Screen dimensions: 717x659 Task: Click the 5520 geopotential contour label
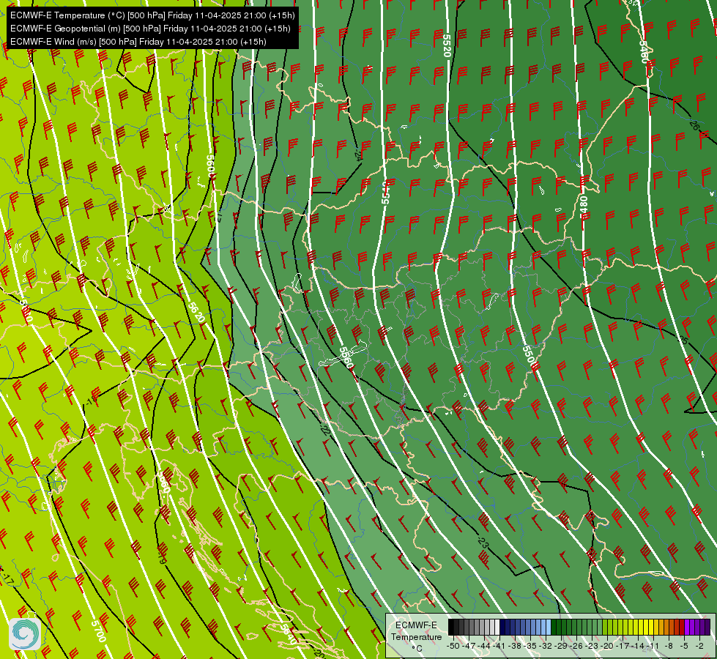click(447, 45)
